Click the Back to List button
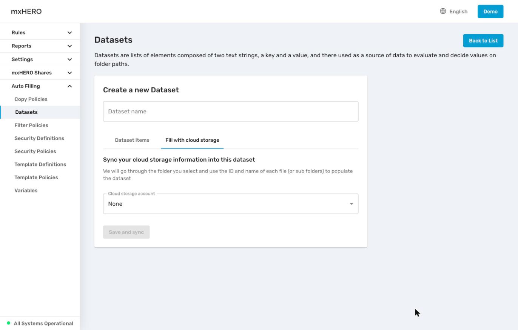 (483, 41)
